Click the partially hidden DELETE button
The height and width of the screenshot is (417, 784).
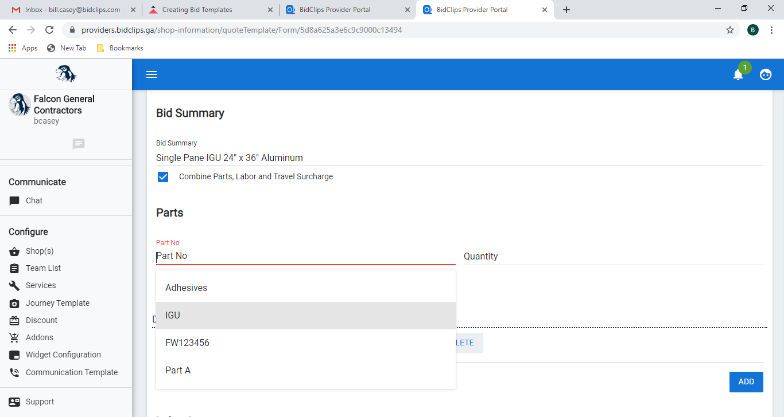(469, 343)
